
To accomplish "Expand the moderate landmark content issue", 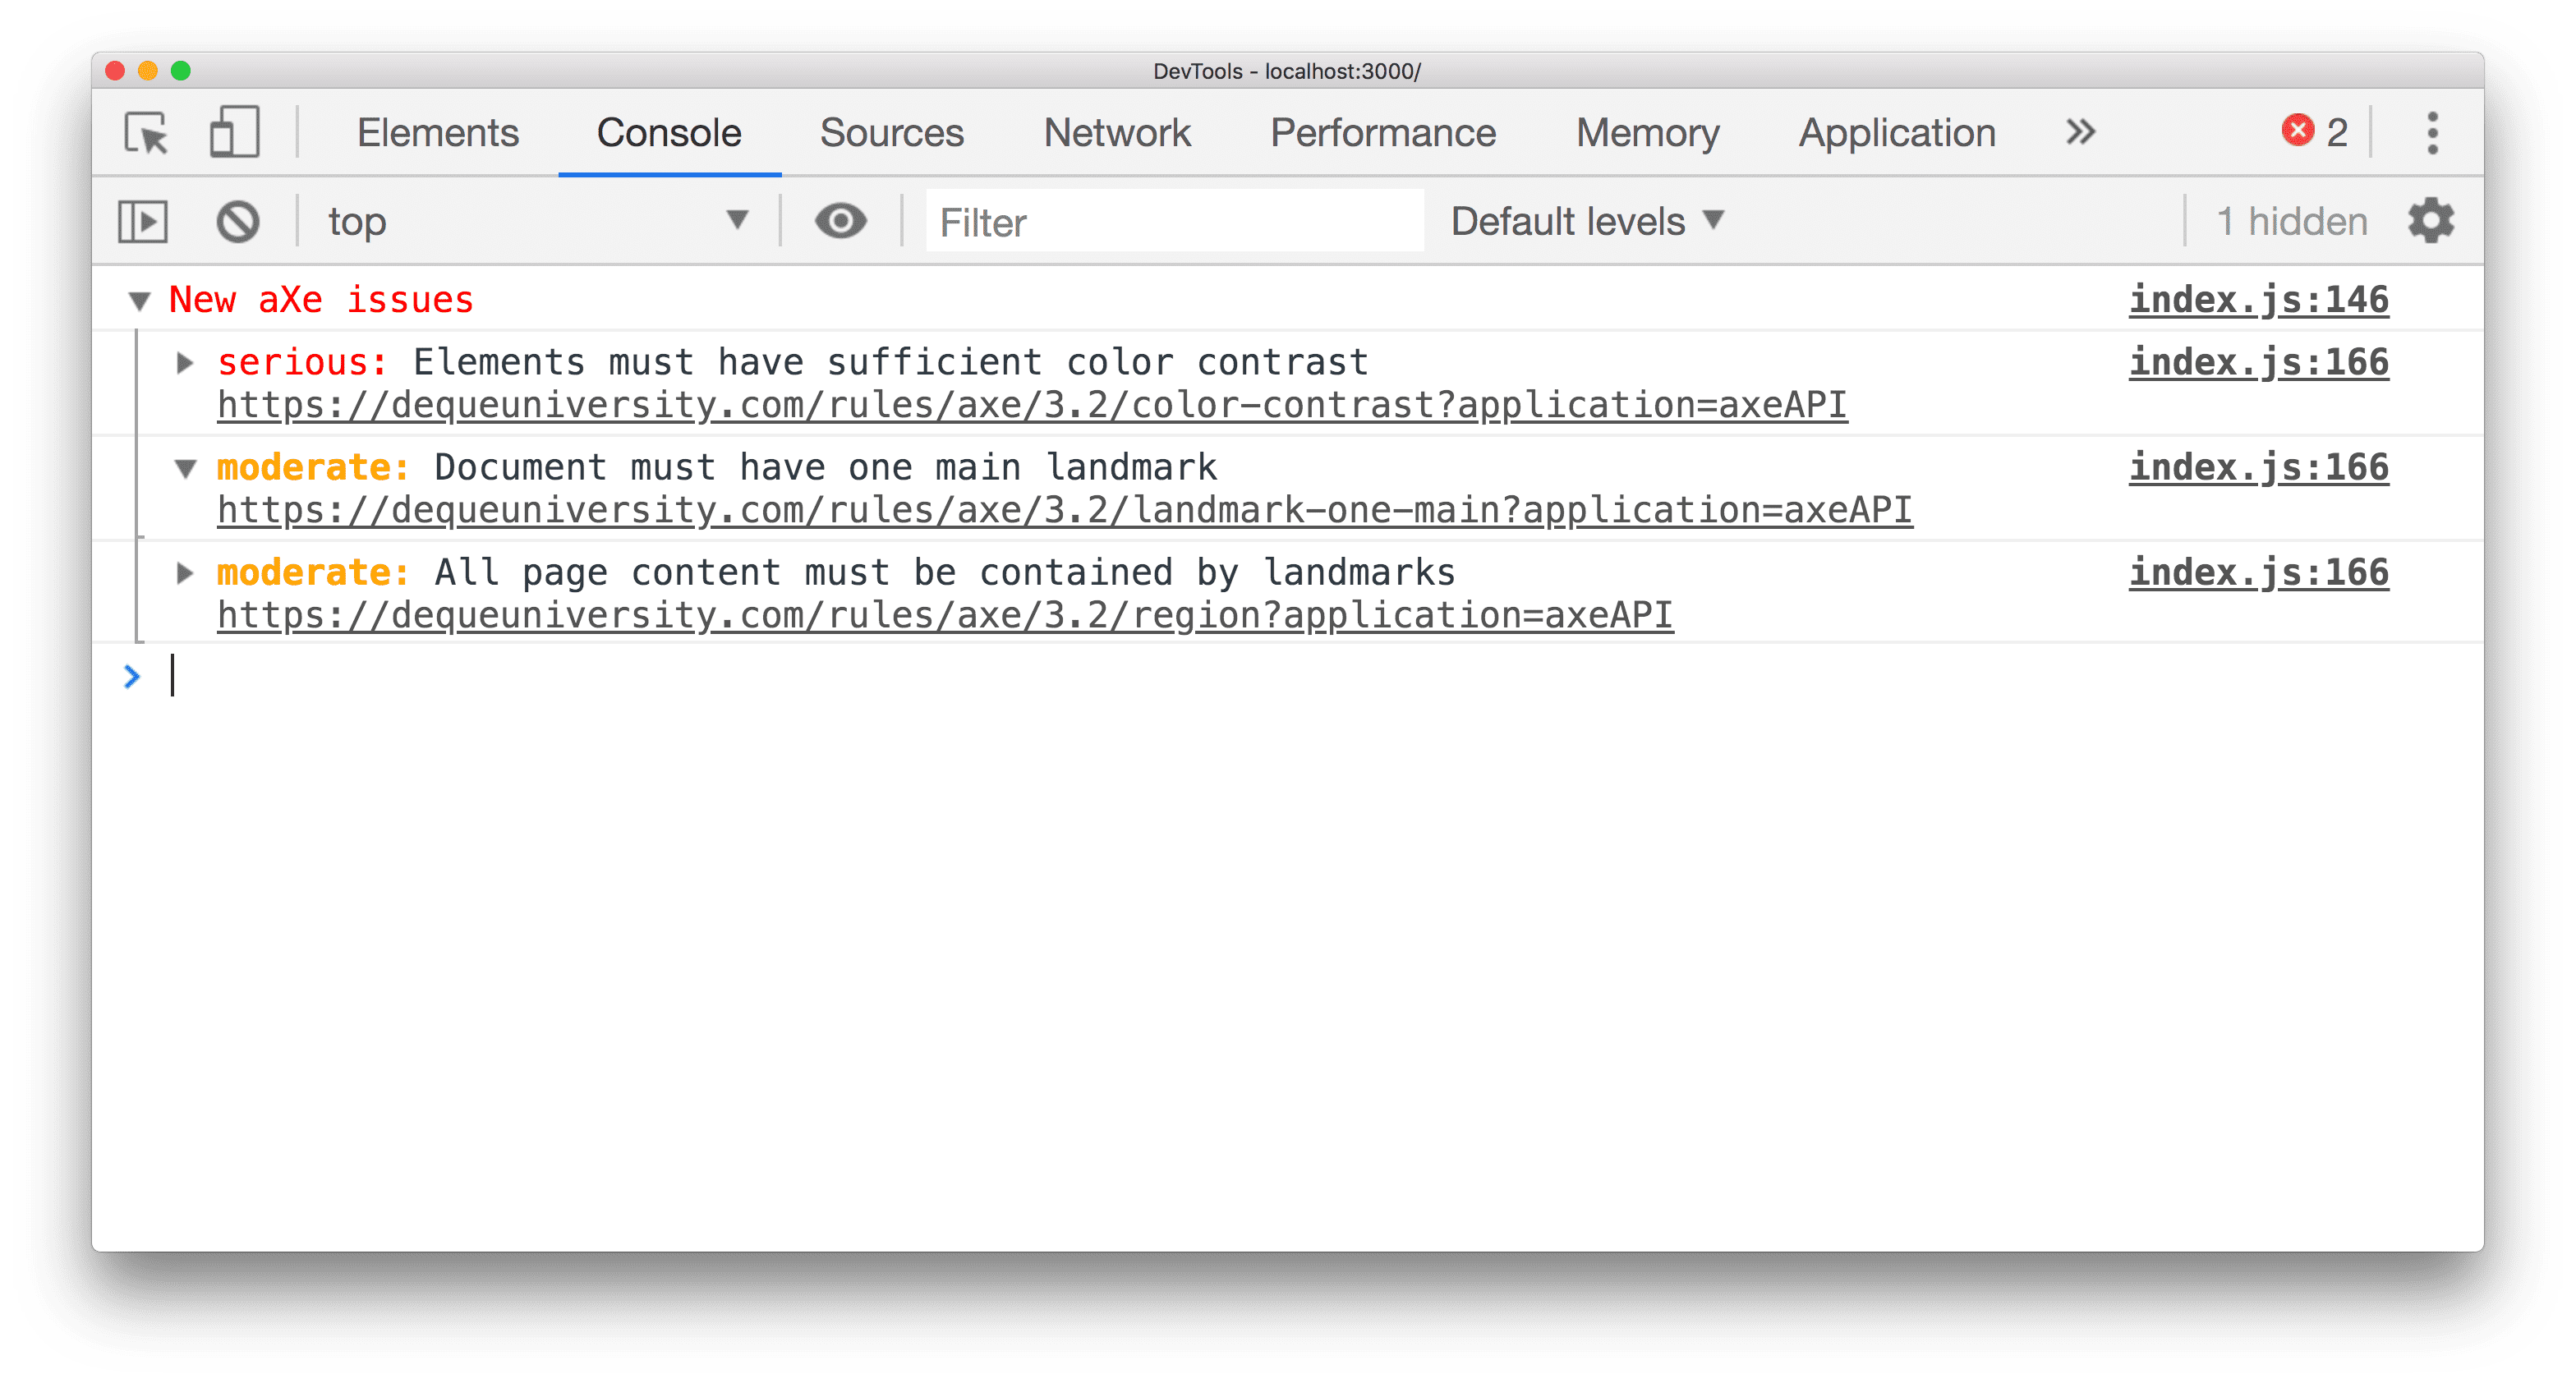I will (x=186, y=571).
